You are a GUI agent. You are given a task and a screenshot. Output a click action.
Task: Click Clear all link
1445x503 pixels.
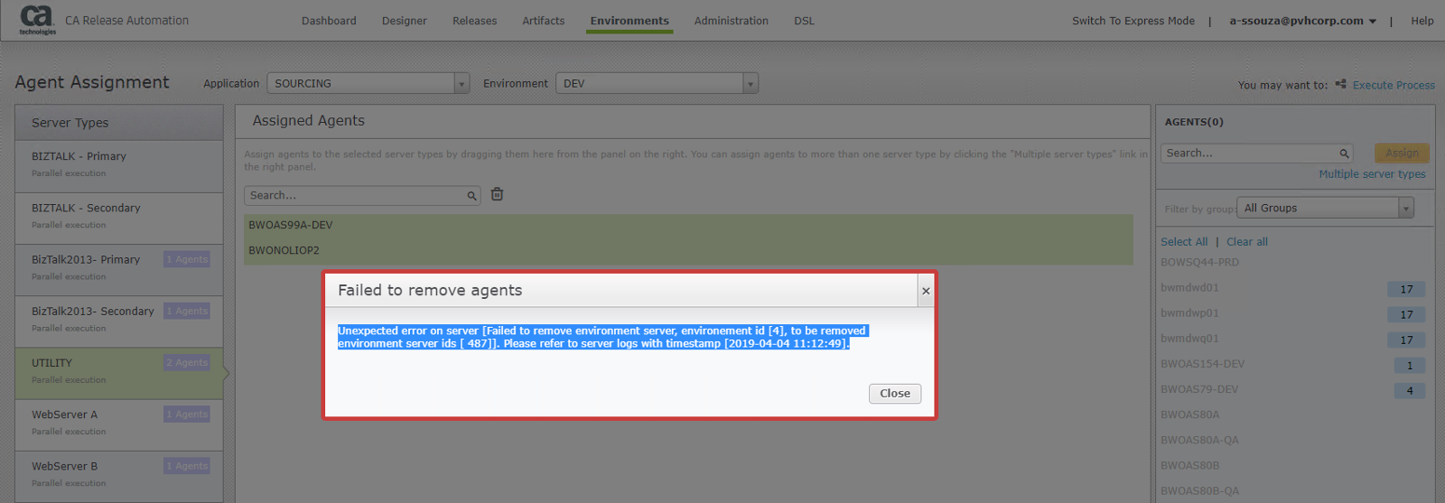(1247, 242)
